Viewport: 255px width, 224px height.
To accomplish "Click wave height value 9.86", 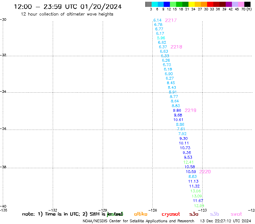I will tap(177, 111).
